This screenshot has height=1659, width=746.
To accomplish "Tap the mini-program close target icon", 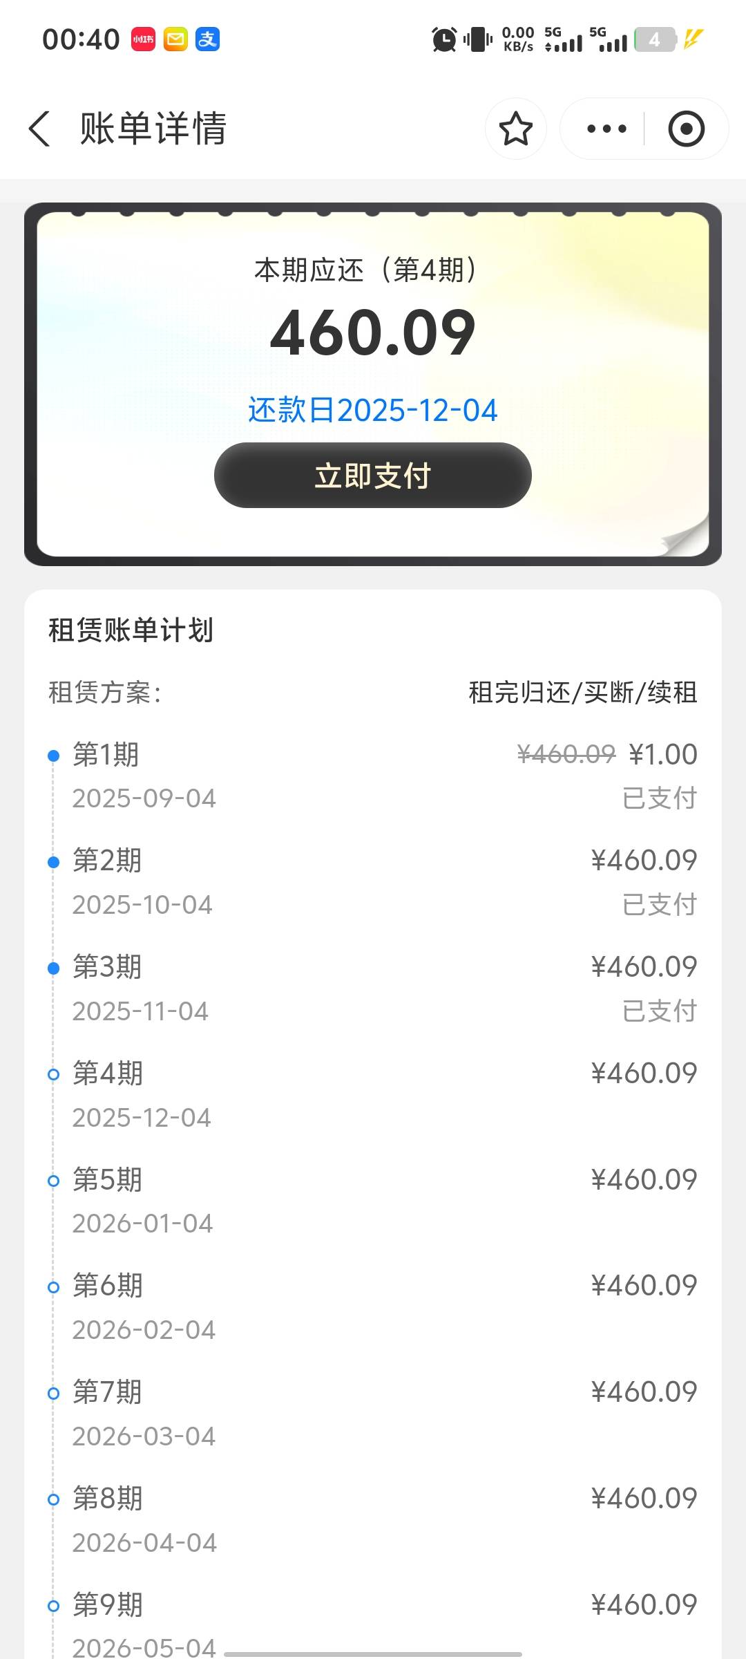I will point(686,129).
